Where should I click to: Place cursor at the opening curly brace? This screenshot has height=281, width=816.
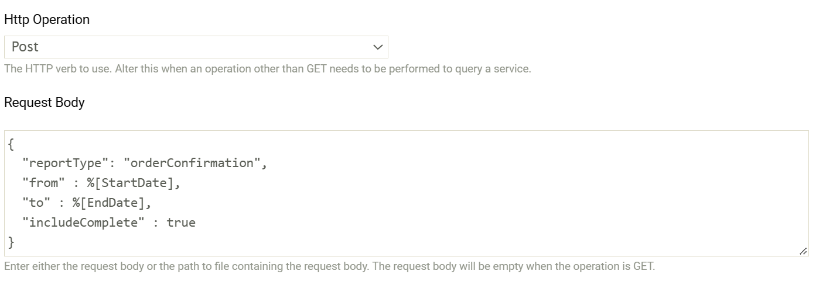pos(11,144)
